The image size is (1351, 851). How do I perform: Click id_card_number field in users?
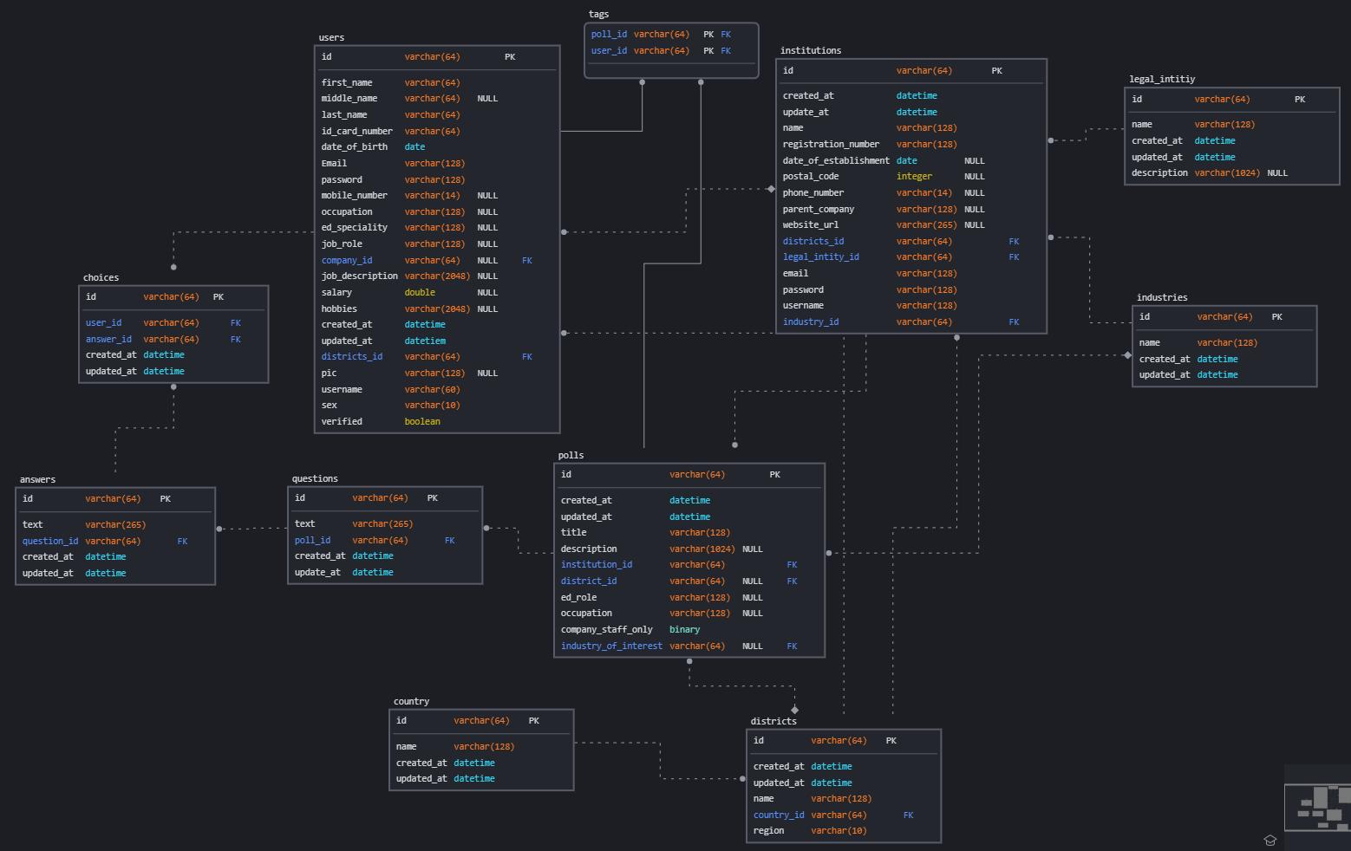[x=437, y=132]
